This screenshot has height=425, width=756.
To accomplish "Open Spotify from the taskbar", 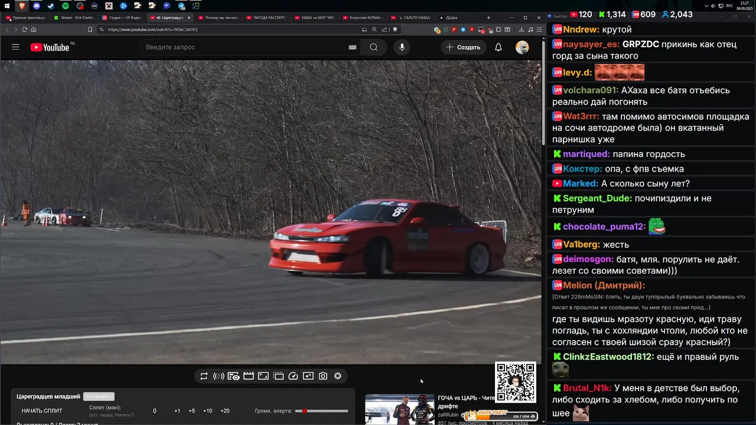I will 66,6.
